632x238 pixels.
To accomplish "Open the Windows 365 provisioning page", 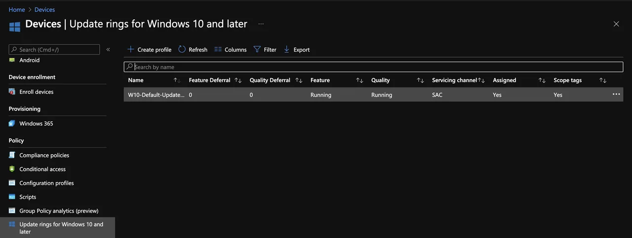I will coord(36,123).
